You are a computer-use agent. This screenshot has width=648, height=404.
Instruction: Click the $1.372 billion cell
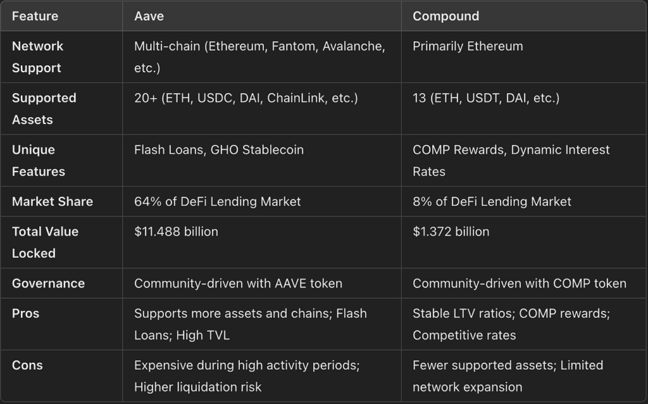[x=451, y=232]
